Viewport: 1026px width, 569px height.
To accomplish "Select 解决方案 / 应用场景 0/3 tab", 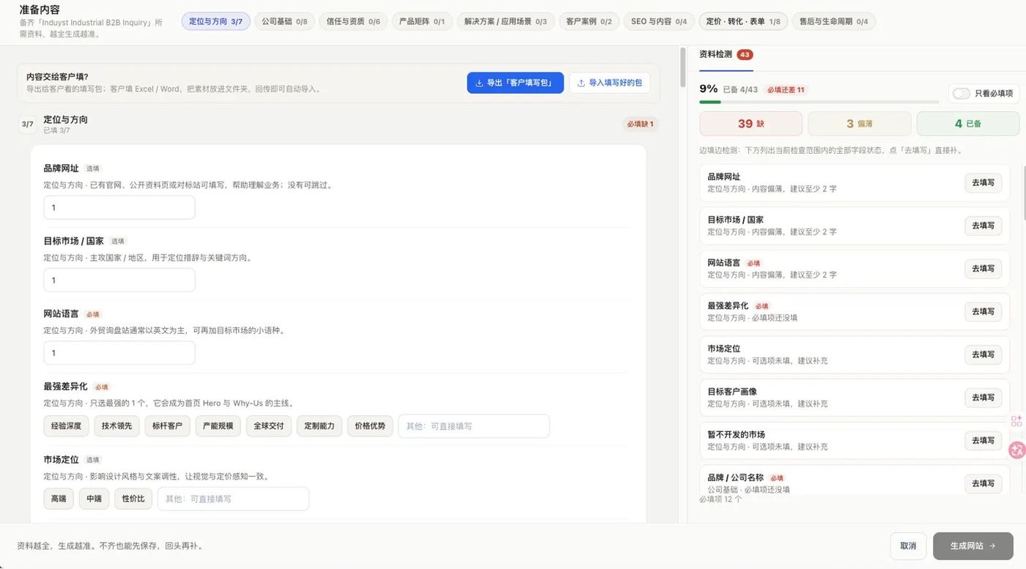I will (506, 21).
